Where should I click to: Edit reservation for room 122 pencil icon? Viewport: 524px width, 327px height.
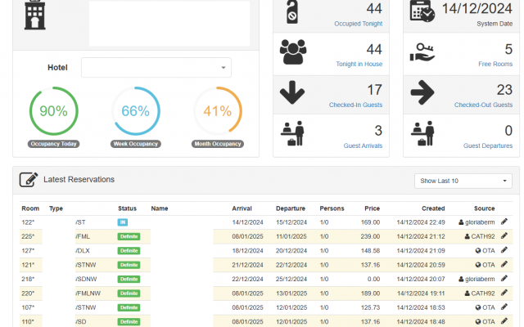tap(504, 222)
